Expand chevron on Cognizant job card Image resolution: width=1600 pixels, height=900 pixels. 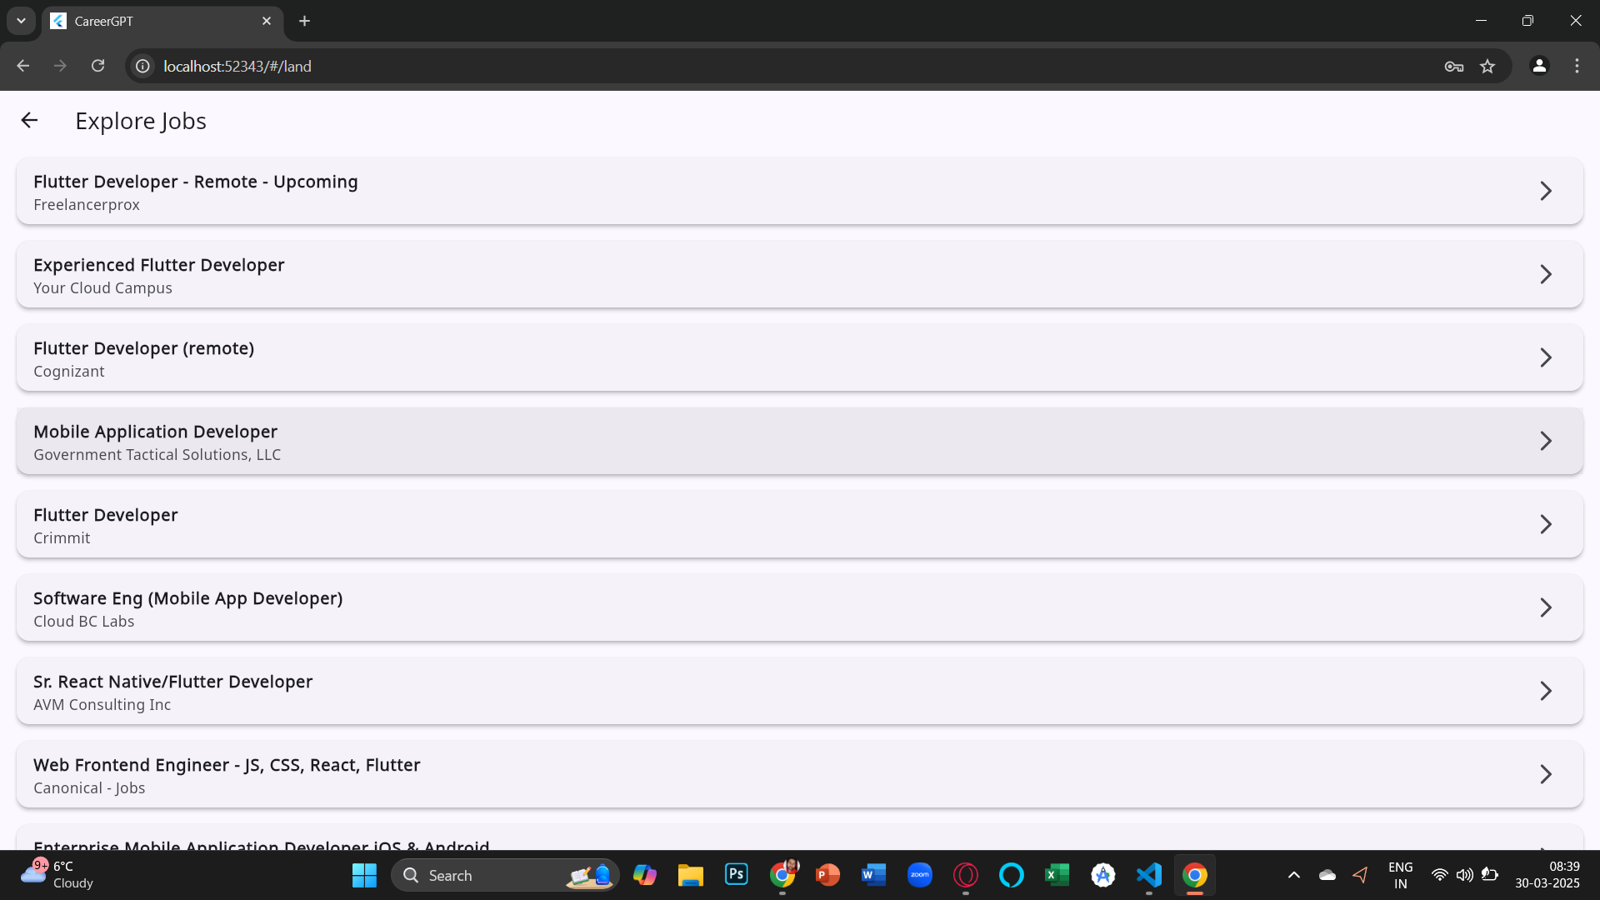(1545, 357)
